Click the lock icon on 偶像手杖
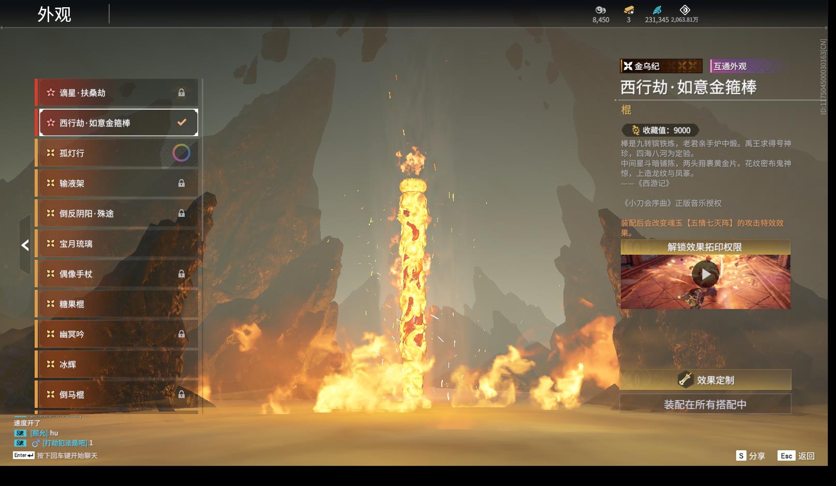 click(x=182, y=274)
